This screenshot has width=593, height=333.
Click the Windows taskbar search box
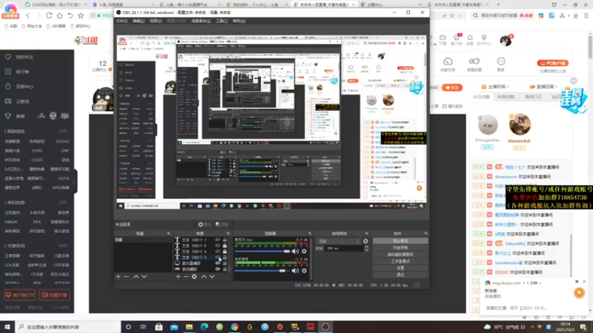(x=67, y=327)
